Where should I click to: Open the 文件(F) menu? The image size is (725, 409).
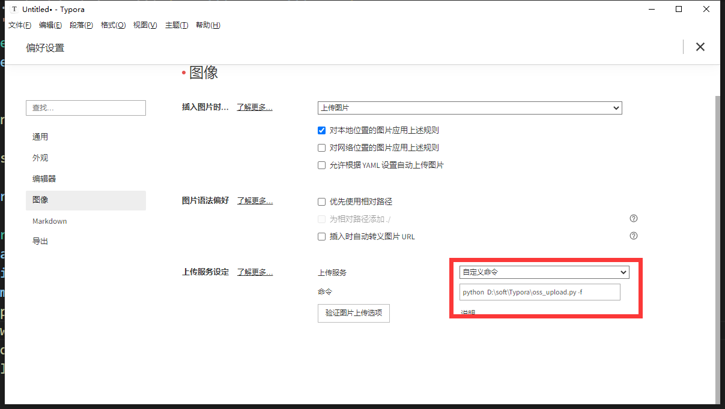coord(20,25)
